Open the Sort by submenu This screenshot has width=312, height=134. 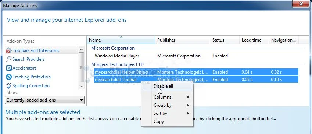(x=167, y=113)
